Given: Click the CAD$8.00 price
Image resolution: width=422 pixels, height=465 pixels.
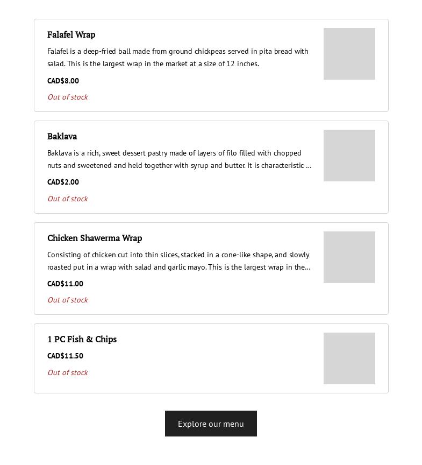Looking at the screenshot, I should [x=63, y=81].
